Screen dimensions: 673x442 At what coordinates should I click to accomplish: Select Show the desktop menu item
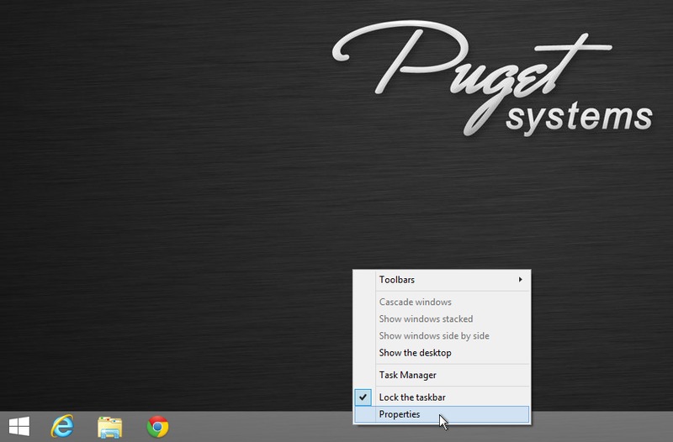point(415,353)
